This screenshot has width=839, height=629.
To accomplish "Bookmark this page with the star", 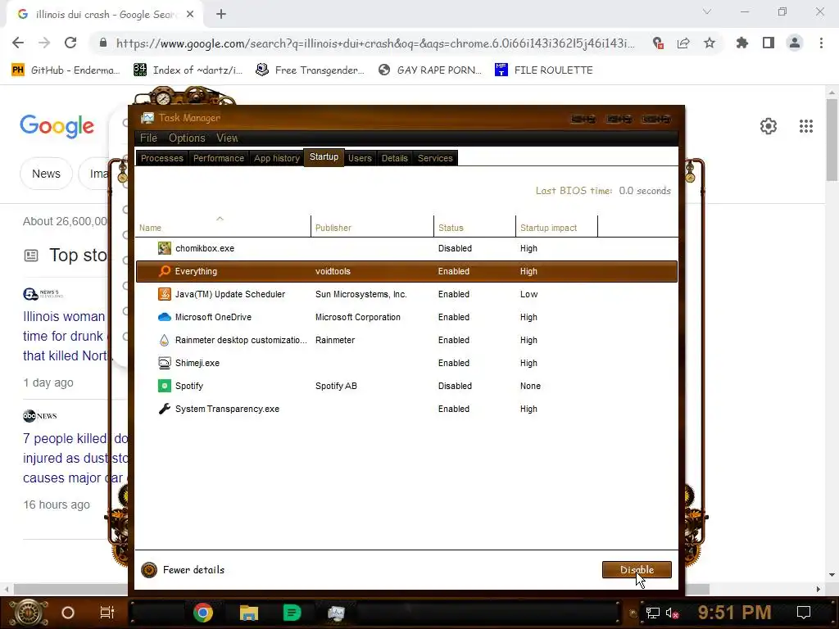I will coord(710,43).
